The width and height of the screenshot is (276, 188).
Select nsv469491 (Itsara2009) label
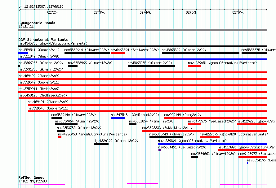[48, 102]
